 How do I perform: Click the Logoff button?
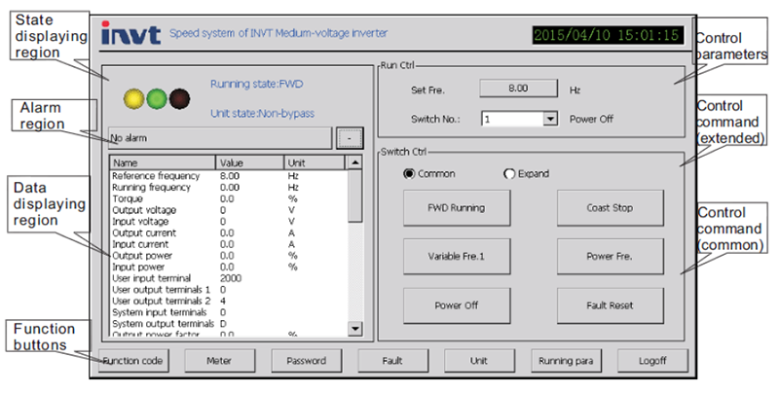[x=652, y=361]
